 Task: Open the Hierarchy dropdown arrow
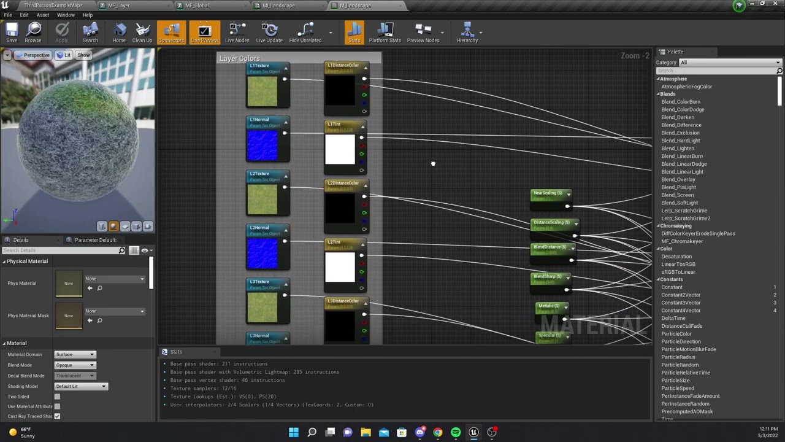pos(481,33)
